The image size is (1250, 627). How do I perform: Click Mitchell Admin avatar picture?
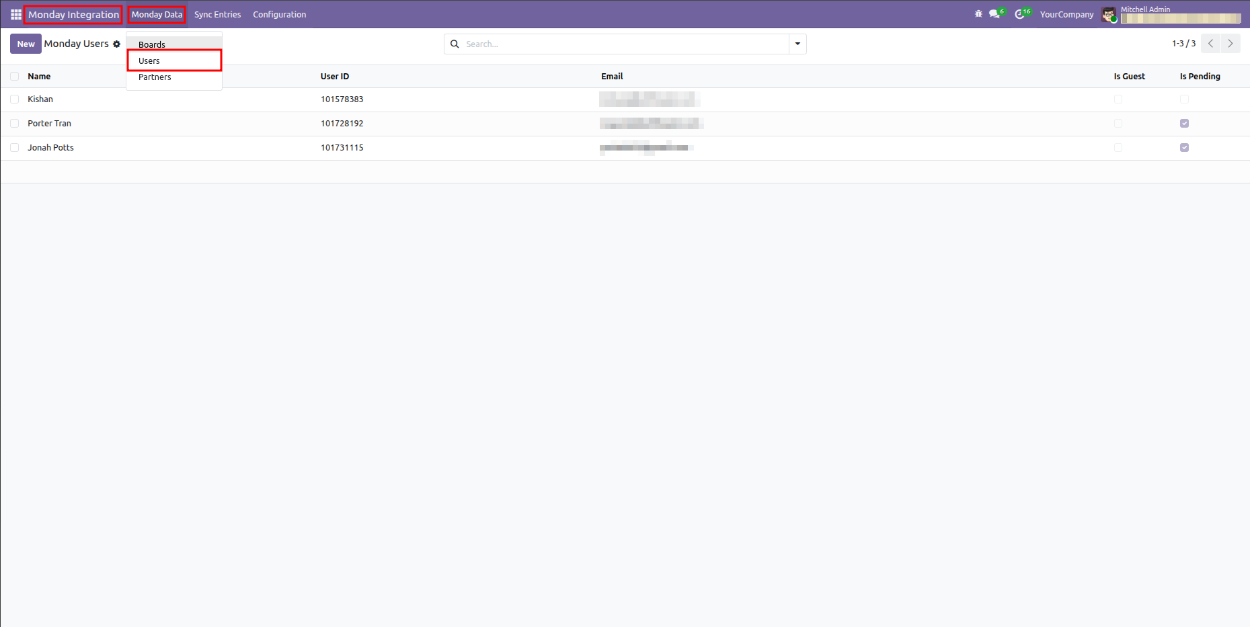click(1109, 14)
